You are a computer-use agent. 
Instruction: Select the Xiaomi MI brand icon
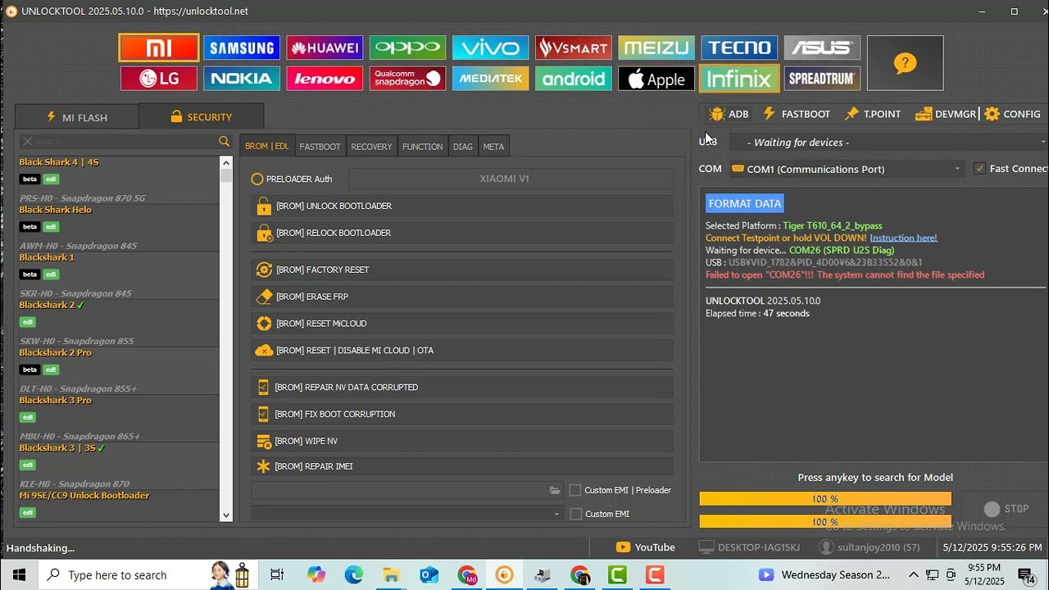[159, 48]
